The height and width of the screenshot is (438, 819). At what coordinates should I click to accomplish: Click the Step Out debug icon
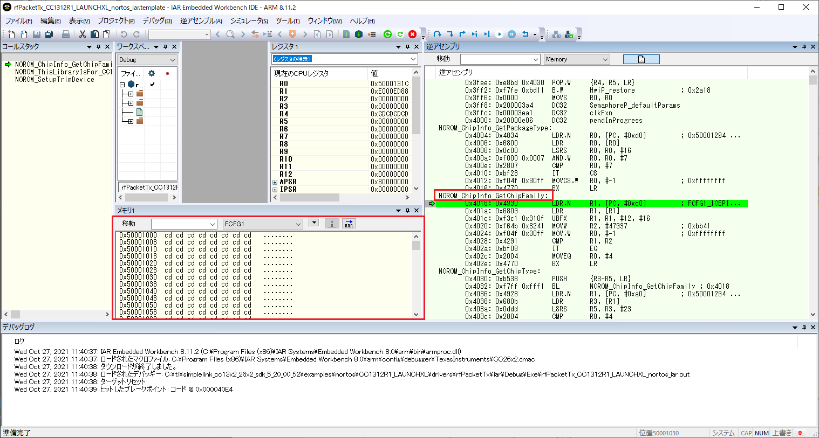[462, 34]
